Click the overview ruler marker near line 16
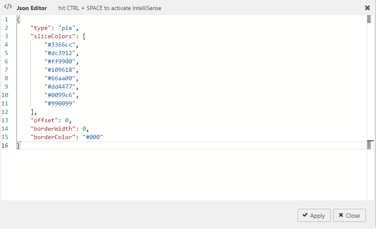The height and width of the screenshot is (229, 376). pyautogui.click(x=370, y=145)
